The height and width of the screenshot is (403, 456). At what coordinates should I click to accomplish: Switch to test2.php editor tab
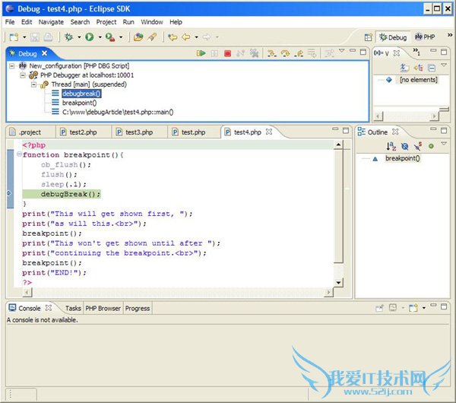click(x=83, y=132)
